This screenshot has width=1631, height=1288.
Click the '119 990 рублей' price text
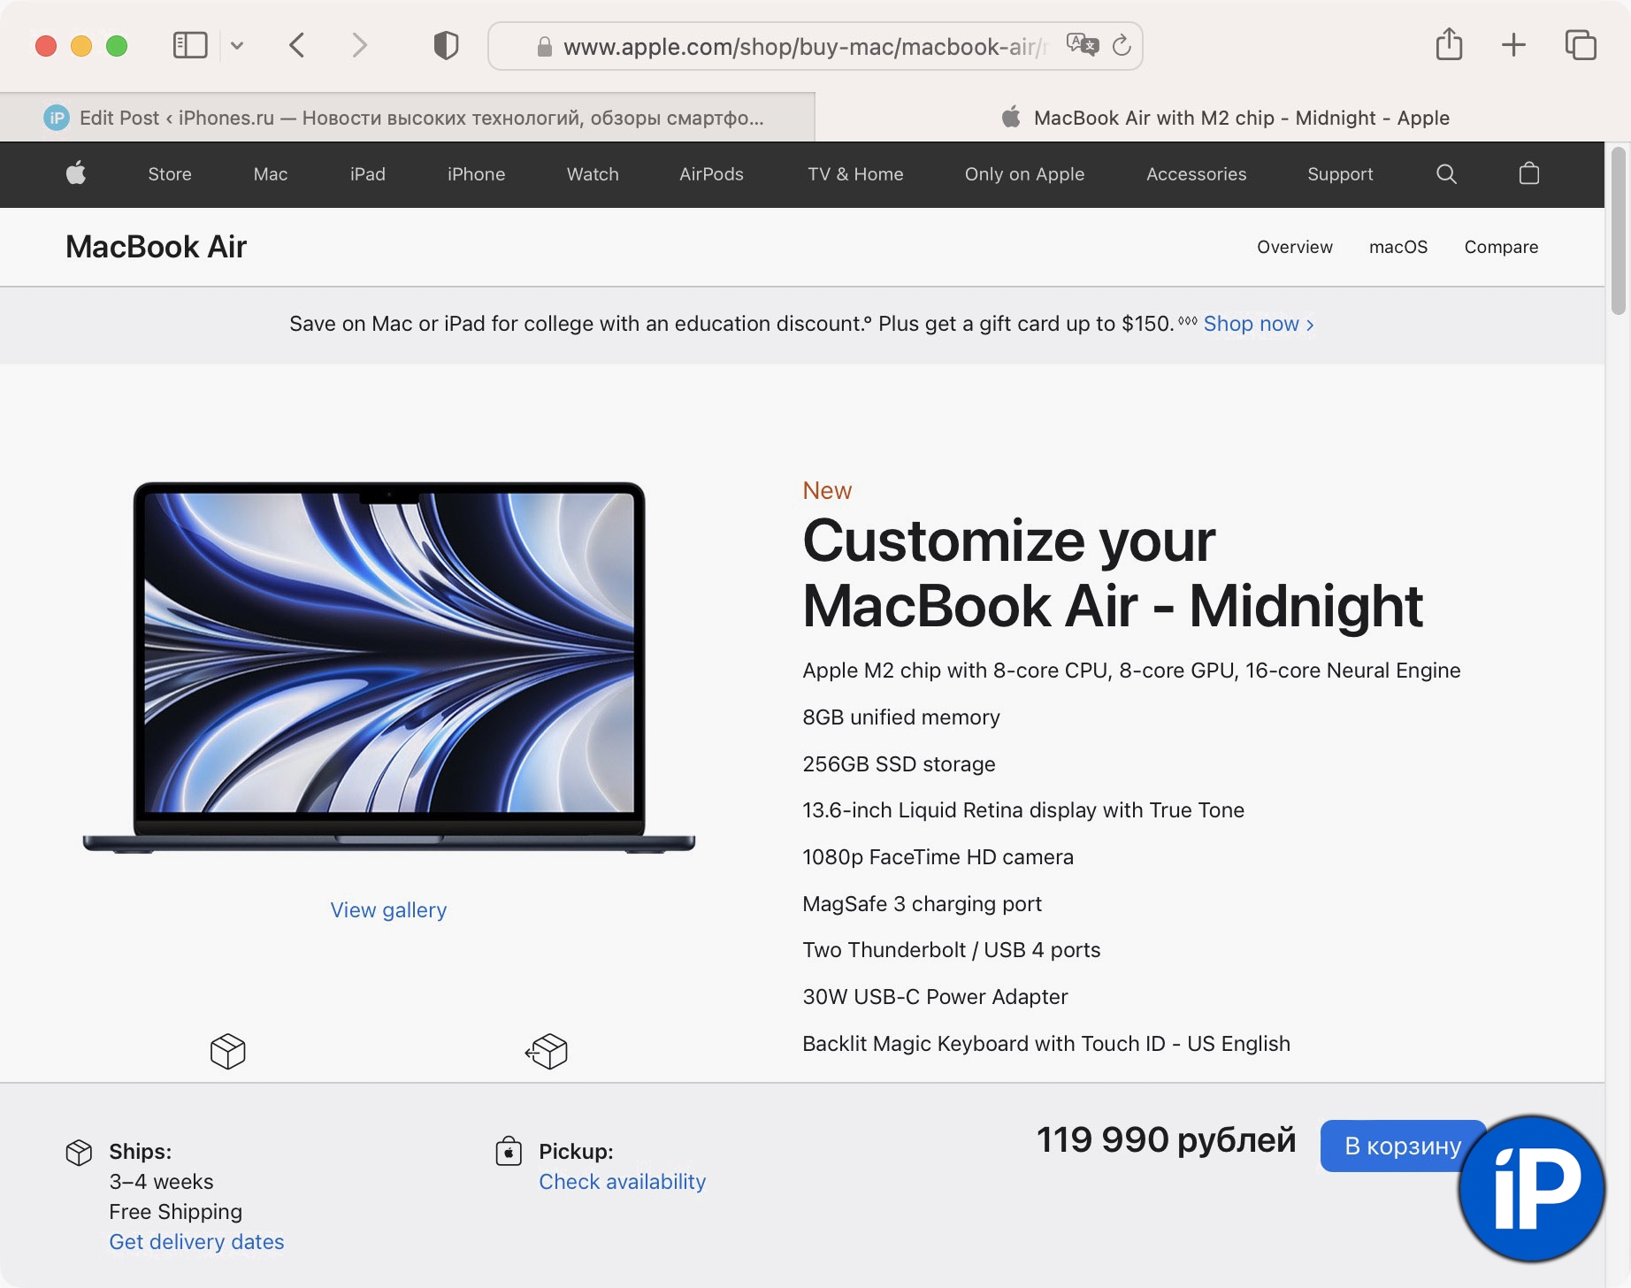(1166, 1140)
